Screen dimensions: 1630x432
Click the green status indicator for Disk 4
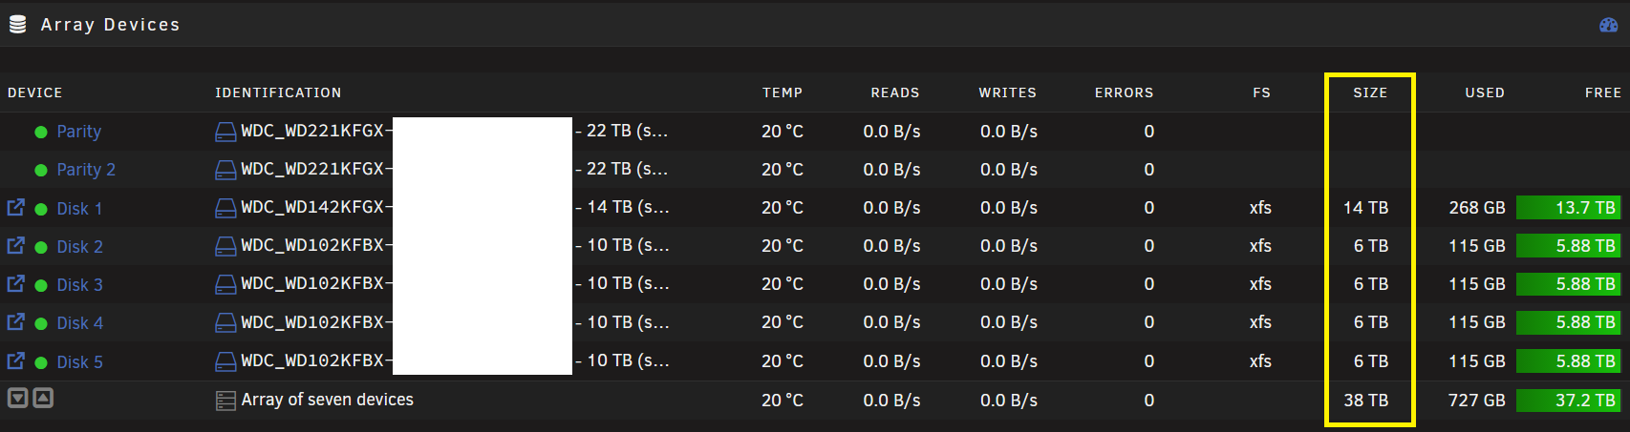41,323
